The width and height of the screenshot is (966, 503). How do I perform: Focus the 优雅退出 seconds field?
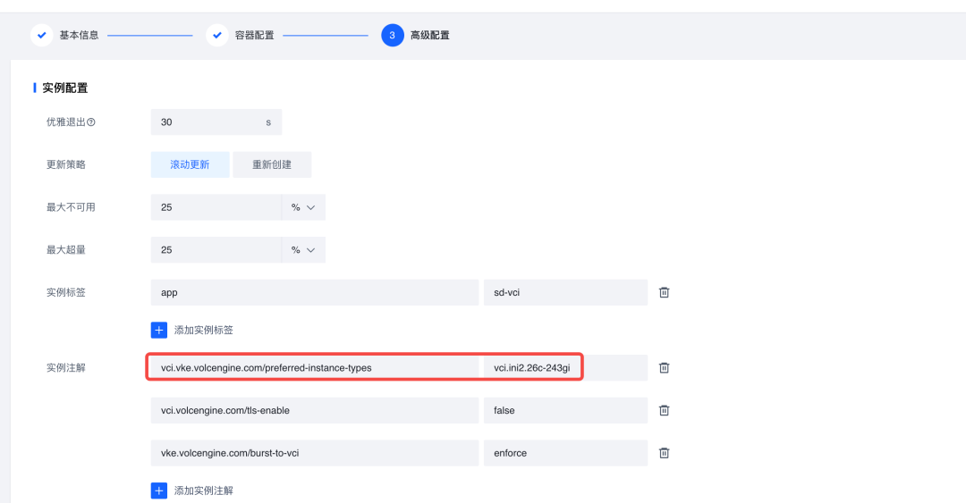tap(216, 122)
